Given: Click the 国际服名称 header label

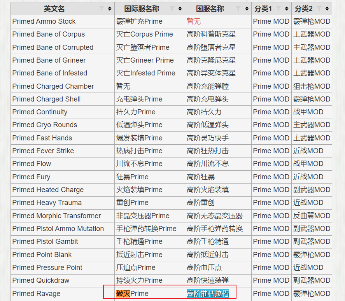Looking at the screenshot, I should 142,9.
